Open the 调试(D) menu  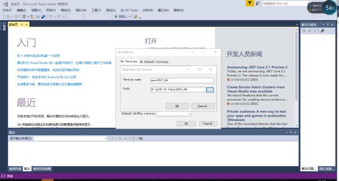[66, 10]
